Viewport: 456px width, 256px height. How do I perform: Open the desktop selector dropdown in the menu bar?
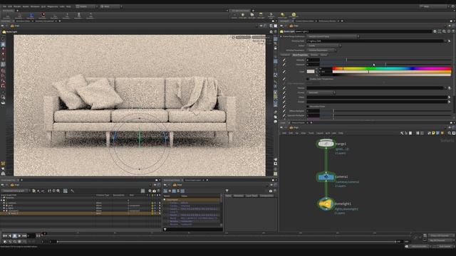click(x=87, y=6)
